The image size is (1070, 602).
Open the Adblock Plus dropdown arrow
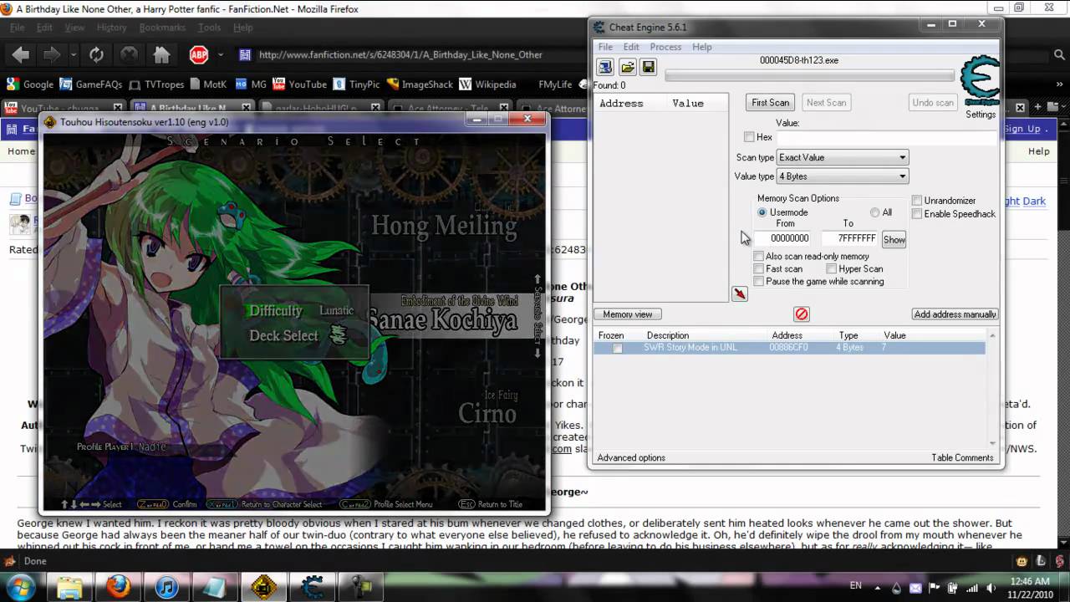pos(221,55)
